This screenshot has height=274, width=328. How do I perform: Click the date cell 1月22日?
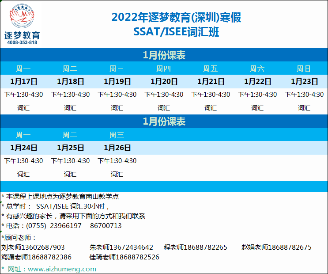click(258, 81)
